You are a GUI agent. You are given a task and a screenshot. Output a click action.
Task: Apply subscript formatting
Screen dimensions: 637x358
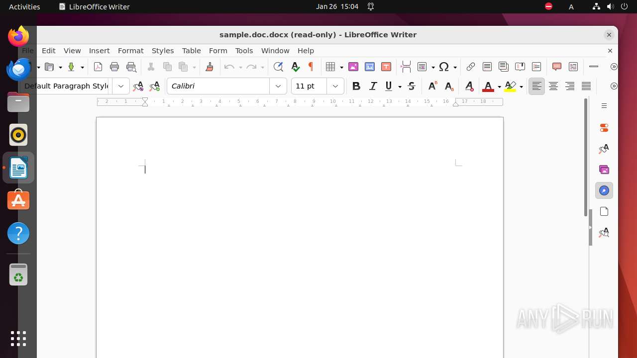pos(449,86)
